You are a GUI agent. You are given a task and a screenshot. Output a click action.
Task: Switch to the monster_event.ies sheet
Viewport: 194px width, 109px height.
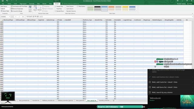tap(104, 101)
